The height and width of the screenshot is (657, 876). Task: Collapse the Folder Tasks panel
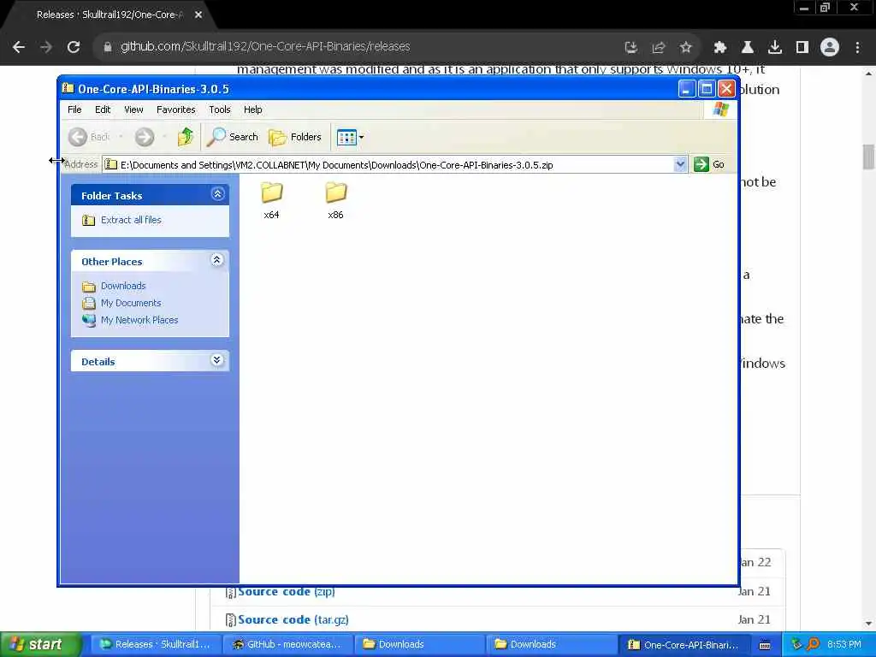(217, 194)
